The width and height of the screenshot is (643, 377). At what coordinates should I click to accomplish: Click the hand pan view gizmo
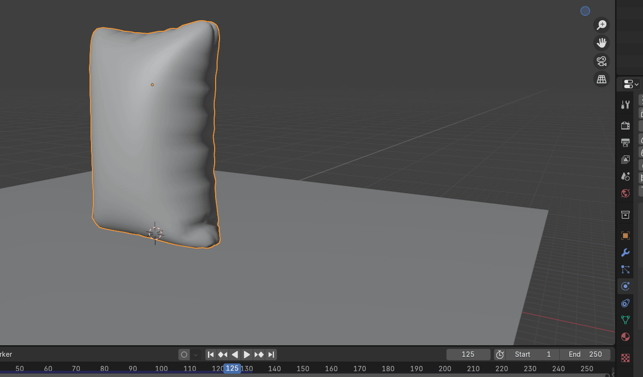point(602,43)
